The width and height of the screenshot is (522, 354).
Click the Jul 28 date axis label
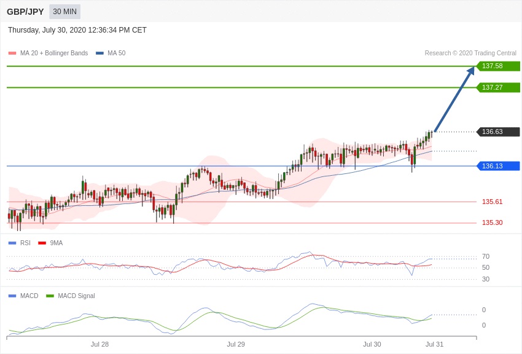[x=99, y=344]
